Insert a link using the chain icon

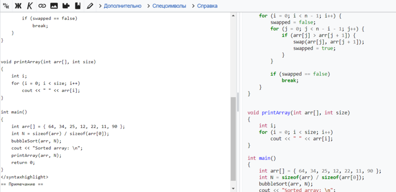click(42, 6)
